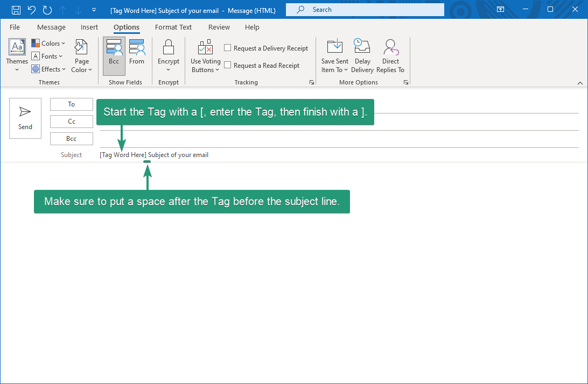Viewport: 588px width, 384px height.
Task: Click the Encrypt padlock icon
Action: click(x=168, y=47)
